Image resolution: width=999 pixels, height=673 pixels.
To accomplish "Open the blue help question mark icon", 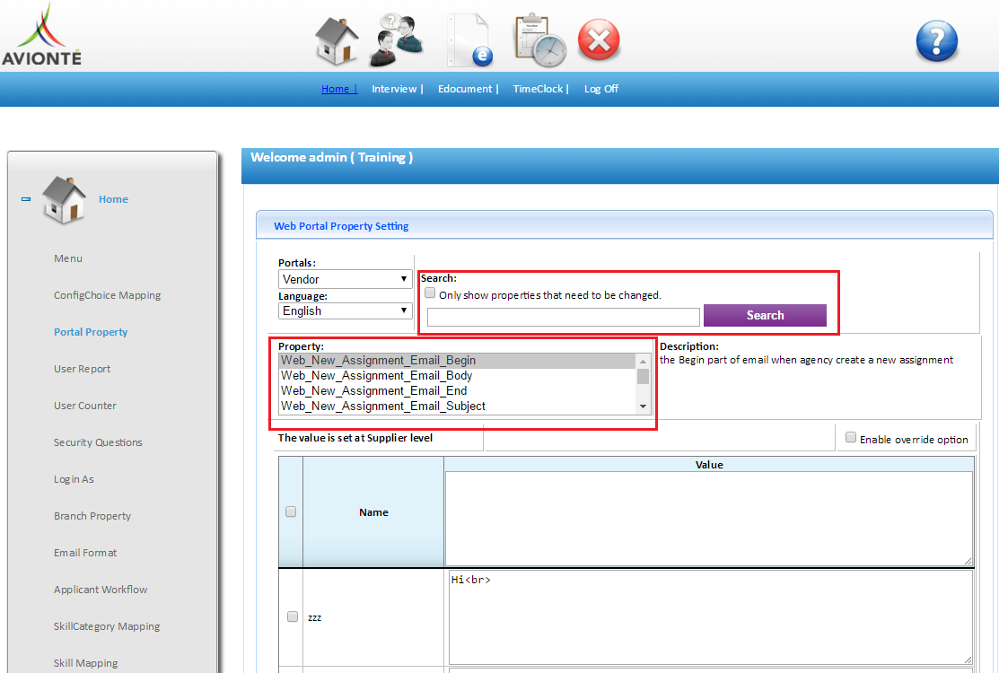I will click(936, 41).
